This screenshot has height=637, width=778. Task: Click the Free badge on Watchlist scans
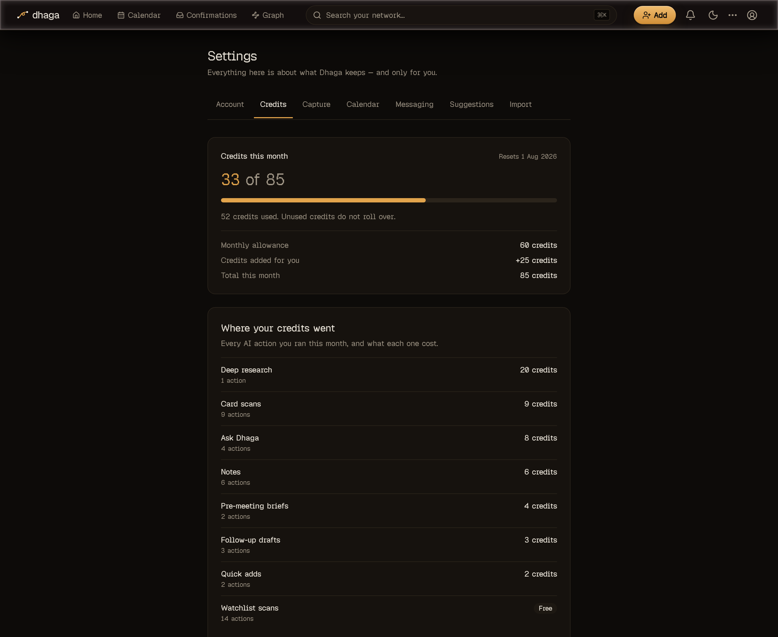point(545,608)
